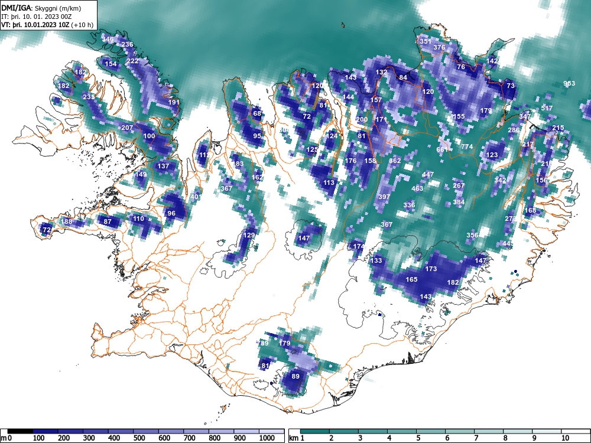
Task: Click the '500' tick label on the metre scale
Action: 139,438
